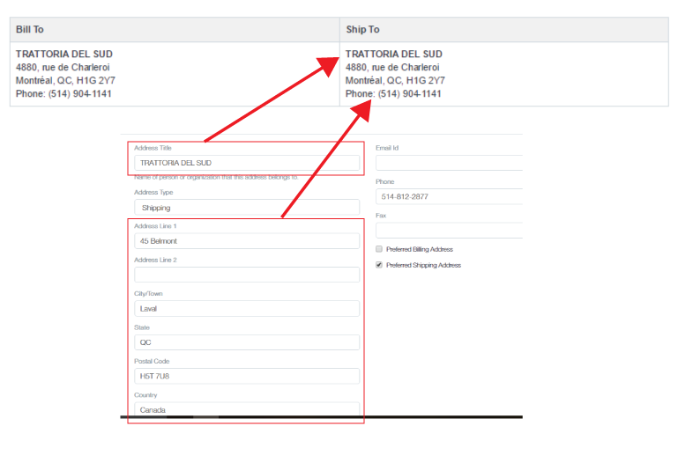Click the Ship To column header

504,29
